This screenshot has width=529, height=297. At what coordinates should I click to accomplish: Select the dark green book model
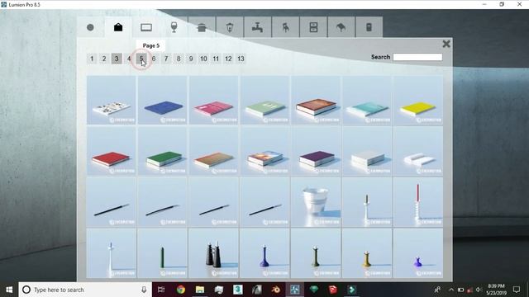coord(163,151)
